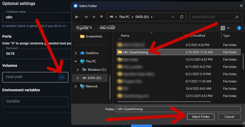
Task: Expand the Network tree node
Action: pos(76,86)
